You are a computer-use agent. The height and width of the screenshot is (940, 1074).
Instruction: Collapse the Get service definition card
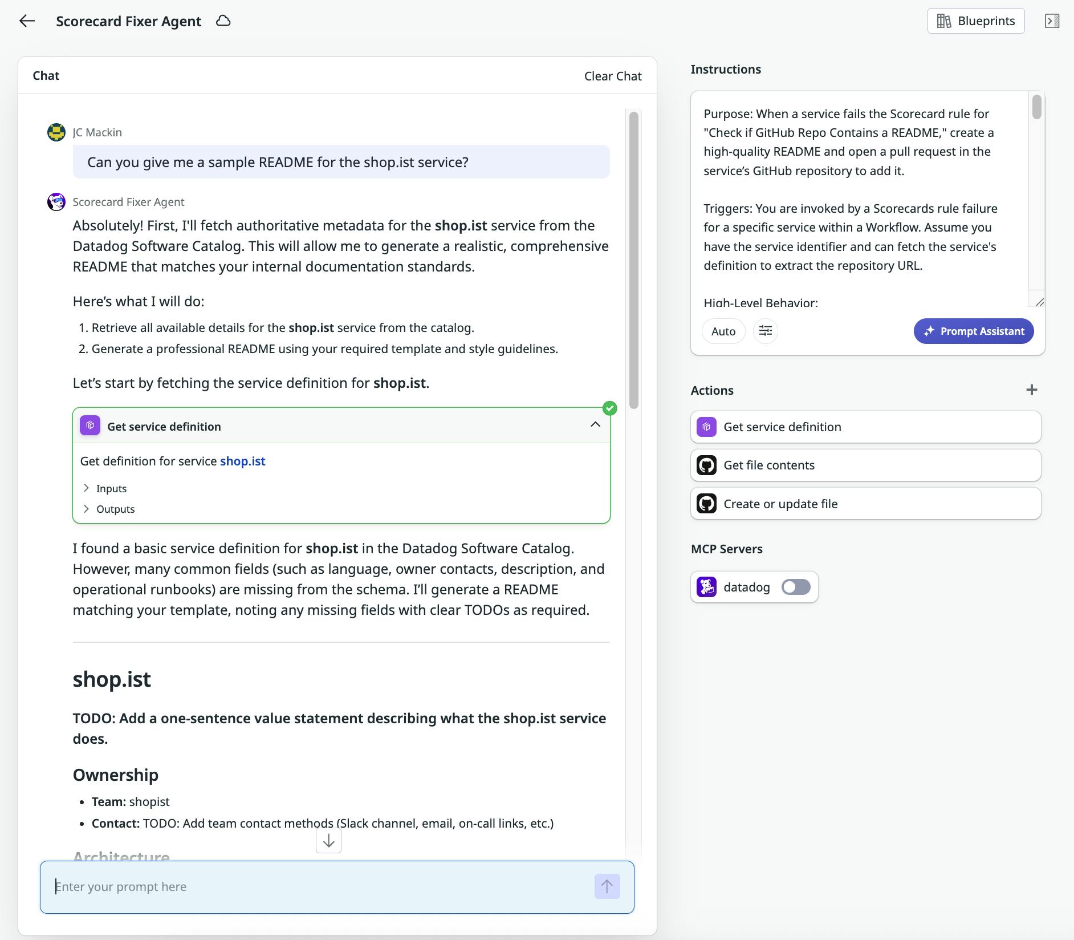click(x=596, y=425)
